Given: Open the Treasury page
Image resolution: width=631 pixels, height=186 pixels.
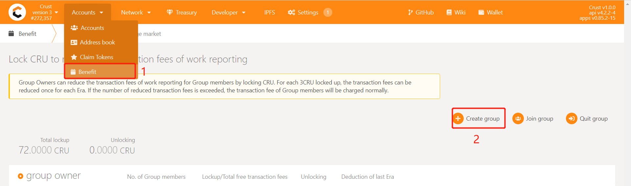Looking at the screenshot, I should (182, 12).
